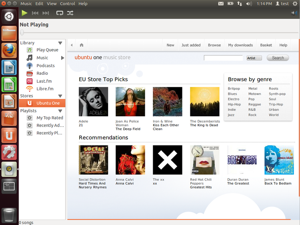
Task: Open Adele 21 album cover
Action: coord(93,102)
